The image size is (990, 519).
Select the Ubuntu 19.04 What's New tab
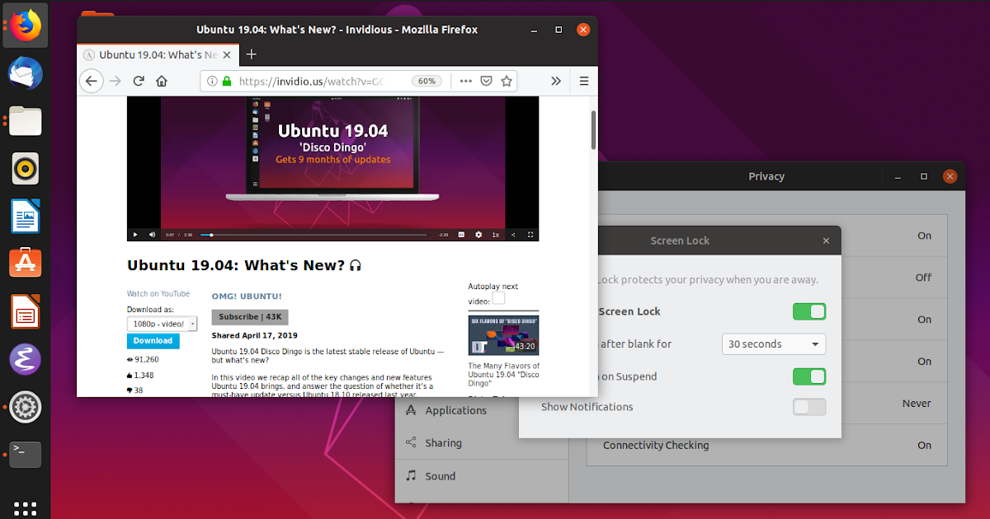[x=157, y=54]
